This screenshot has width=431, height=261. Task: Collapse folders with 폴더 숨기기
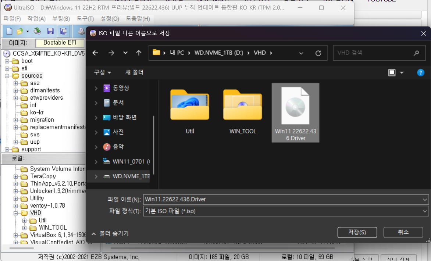coord(110,233)
